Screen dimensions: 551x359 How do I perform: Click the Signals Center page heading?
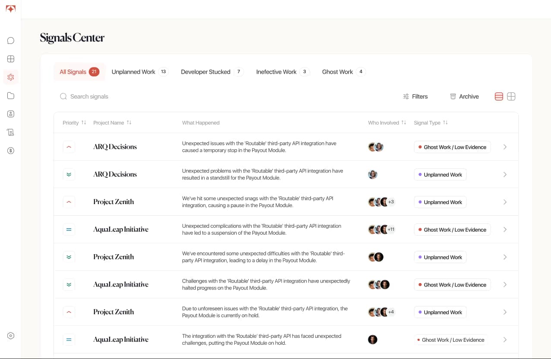(x=72, y=38)
